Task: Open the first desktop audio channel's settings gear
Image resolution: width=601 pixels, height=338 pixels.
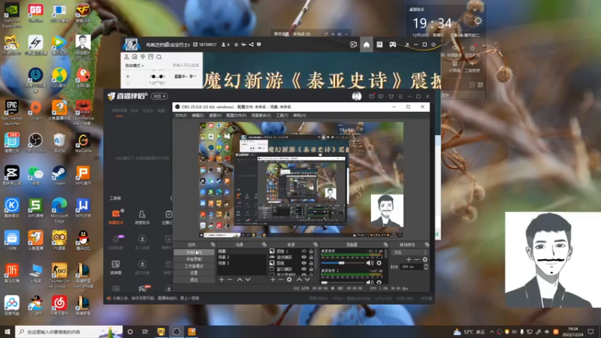Action: (379, 264)
